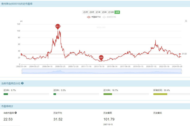190x126 pixels.
Task: Click the left handle of range slider
Action: (x=22, y=72)
